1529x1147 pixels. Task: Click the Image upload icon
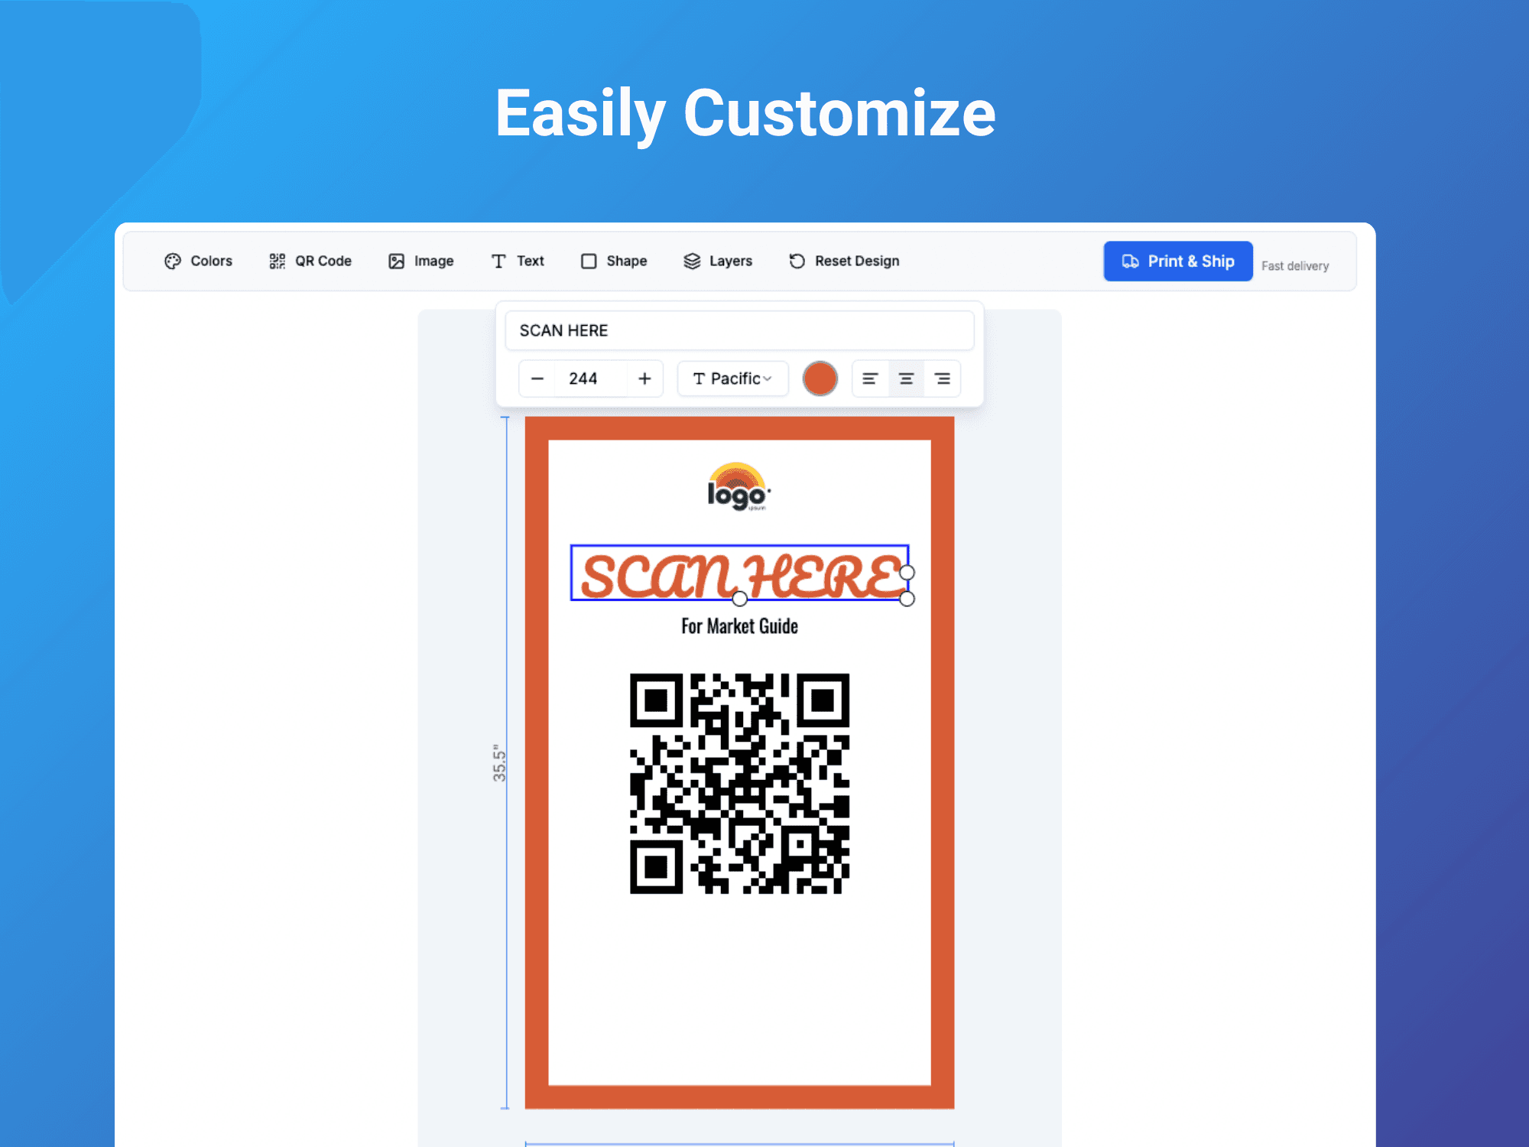pyautogui.click(x=415, y=262)
